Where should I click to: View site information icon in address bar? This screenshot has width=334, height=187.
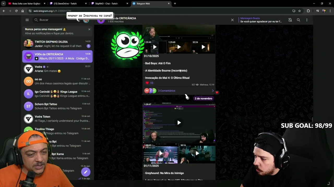click(30, 11)
